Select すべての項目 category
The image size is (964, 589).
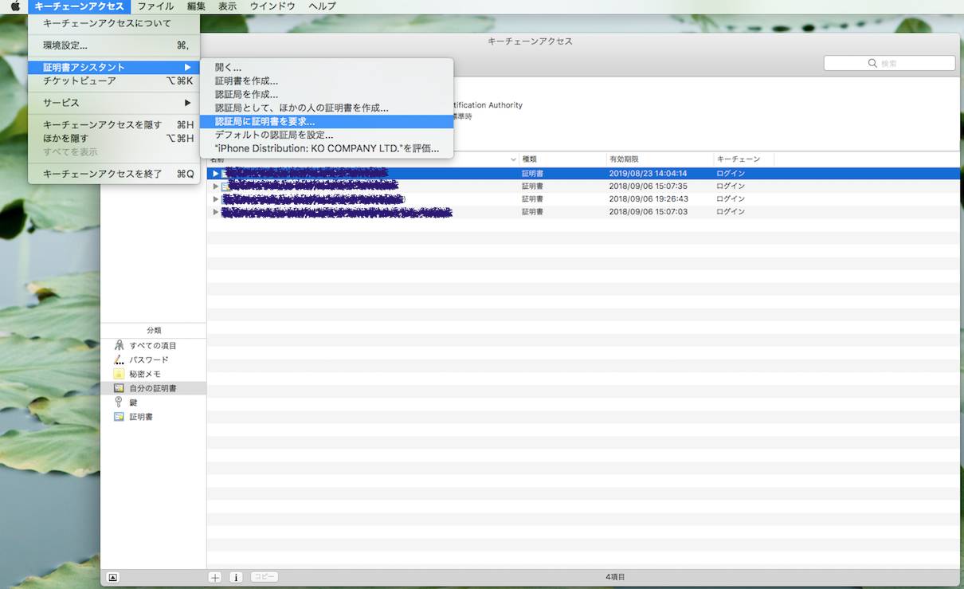click(153, 346)
